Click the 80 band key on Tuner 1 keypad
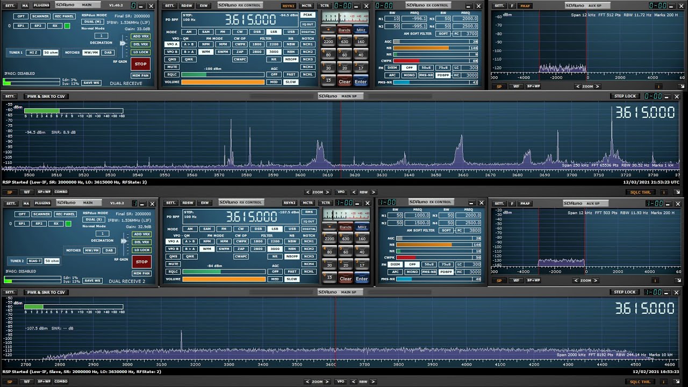The height and width of the screenshot is (387, 688). click(329, 55)
